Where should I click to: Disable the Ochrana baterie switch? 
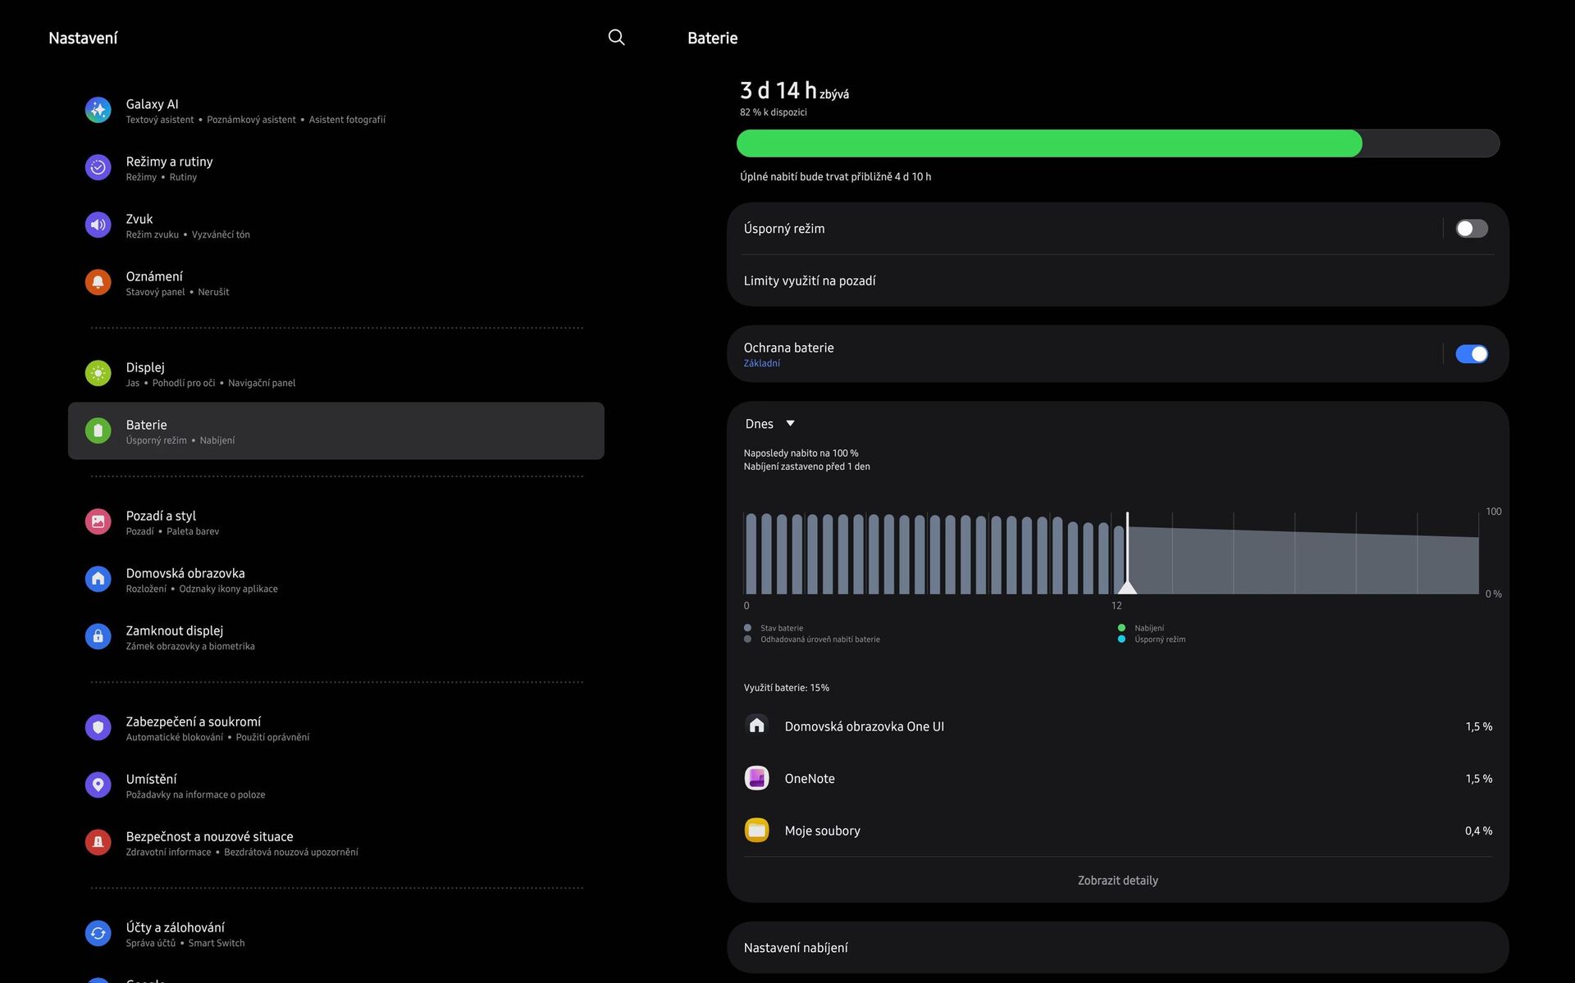click(x=1471, y=354)
